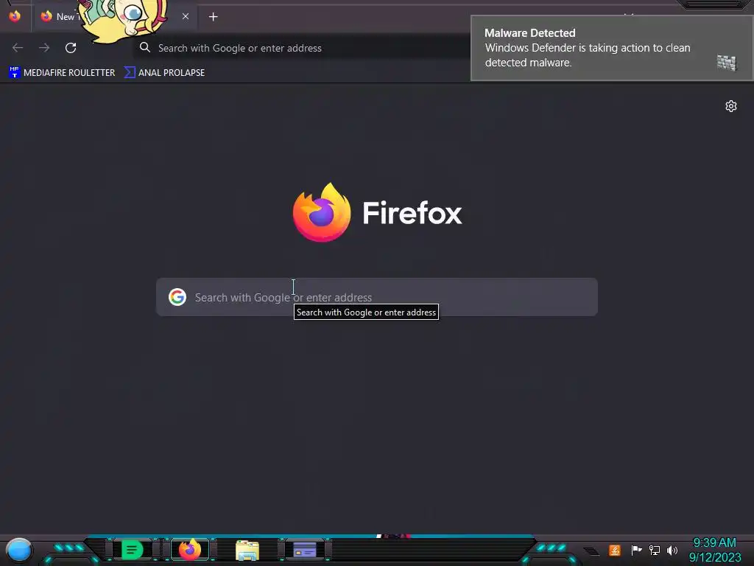Screen dimensions: 754x566
Task: Switch to Firefox in the taskbar
Action: tap(190, 549)
